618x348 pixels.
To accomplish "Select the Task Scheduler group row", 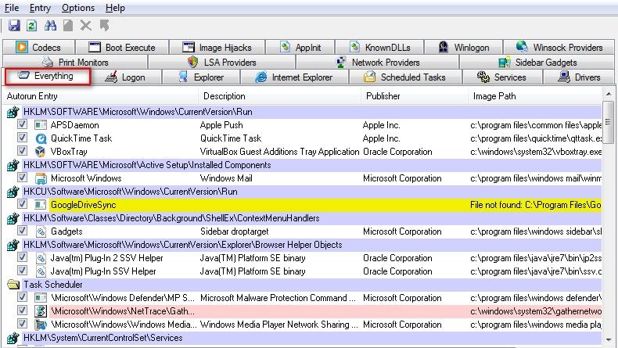I will click(x=311, y=285).
